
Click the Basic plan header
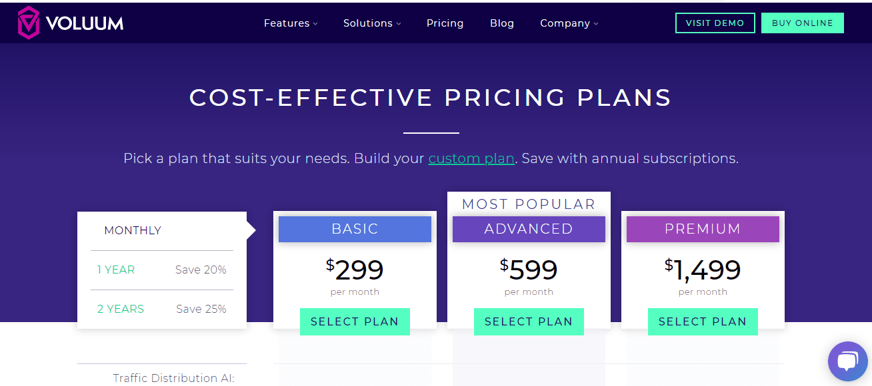[x=355, y=229]
